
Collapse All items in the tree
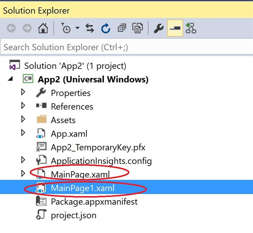pyautogui.click(x=122, y=28)
